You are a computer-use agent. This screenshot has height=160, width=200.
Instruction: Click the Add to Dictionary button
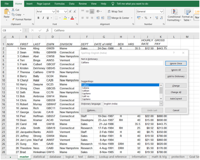(176, 76)
